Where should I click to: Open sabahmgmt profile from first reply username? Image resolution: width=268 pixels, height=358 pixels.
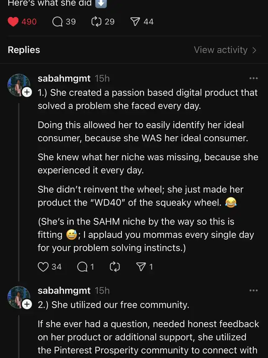point(64,78)
